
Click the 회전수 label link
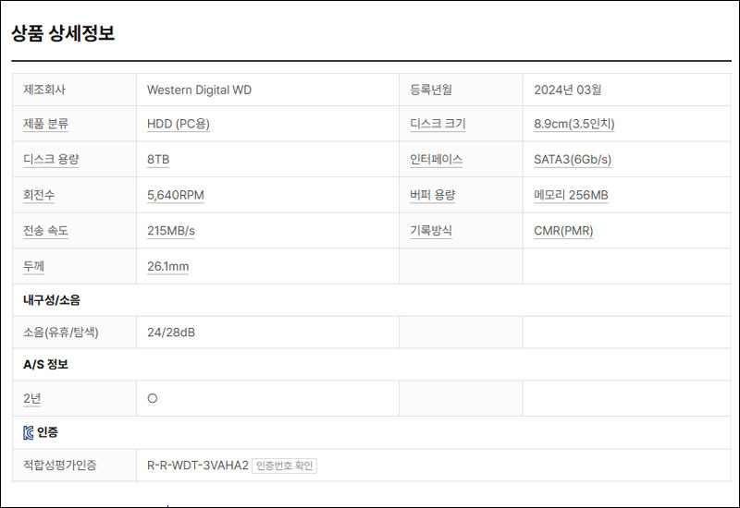[39, 195]
